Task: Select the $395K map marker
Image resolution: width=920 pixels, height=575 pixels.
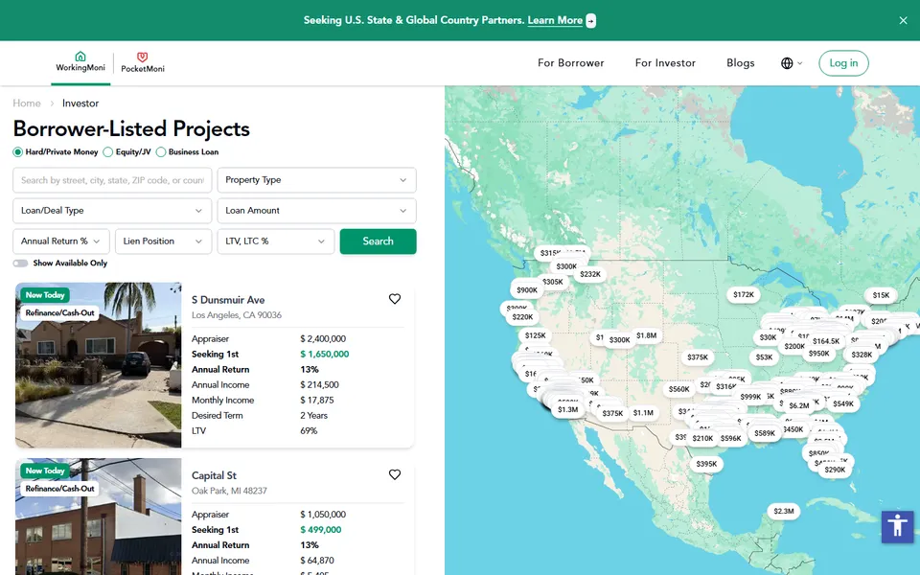Action: point(706,464)
